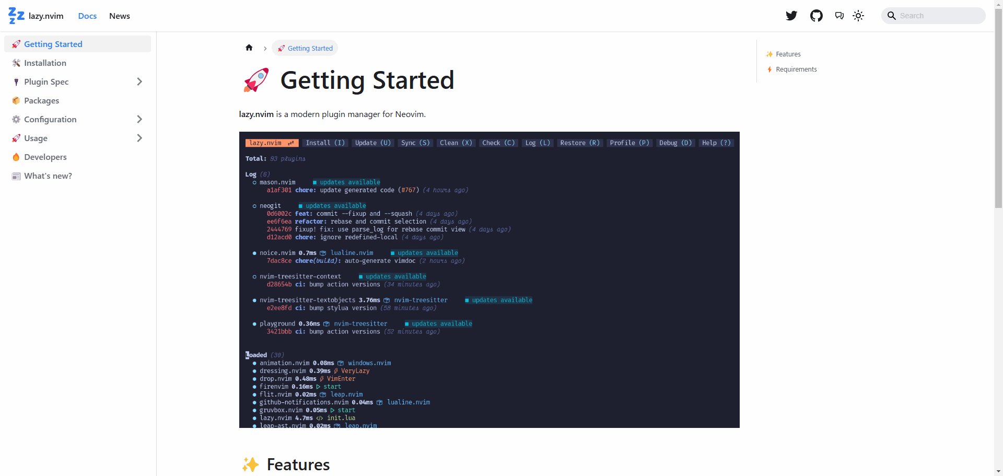
Task: Open Usage sidebar page
Action: pyautogui.click(x=36, y=138)
